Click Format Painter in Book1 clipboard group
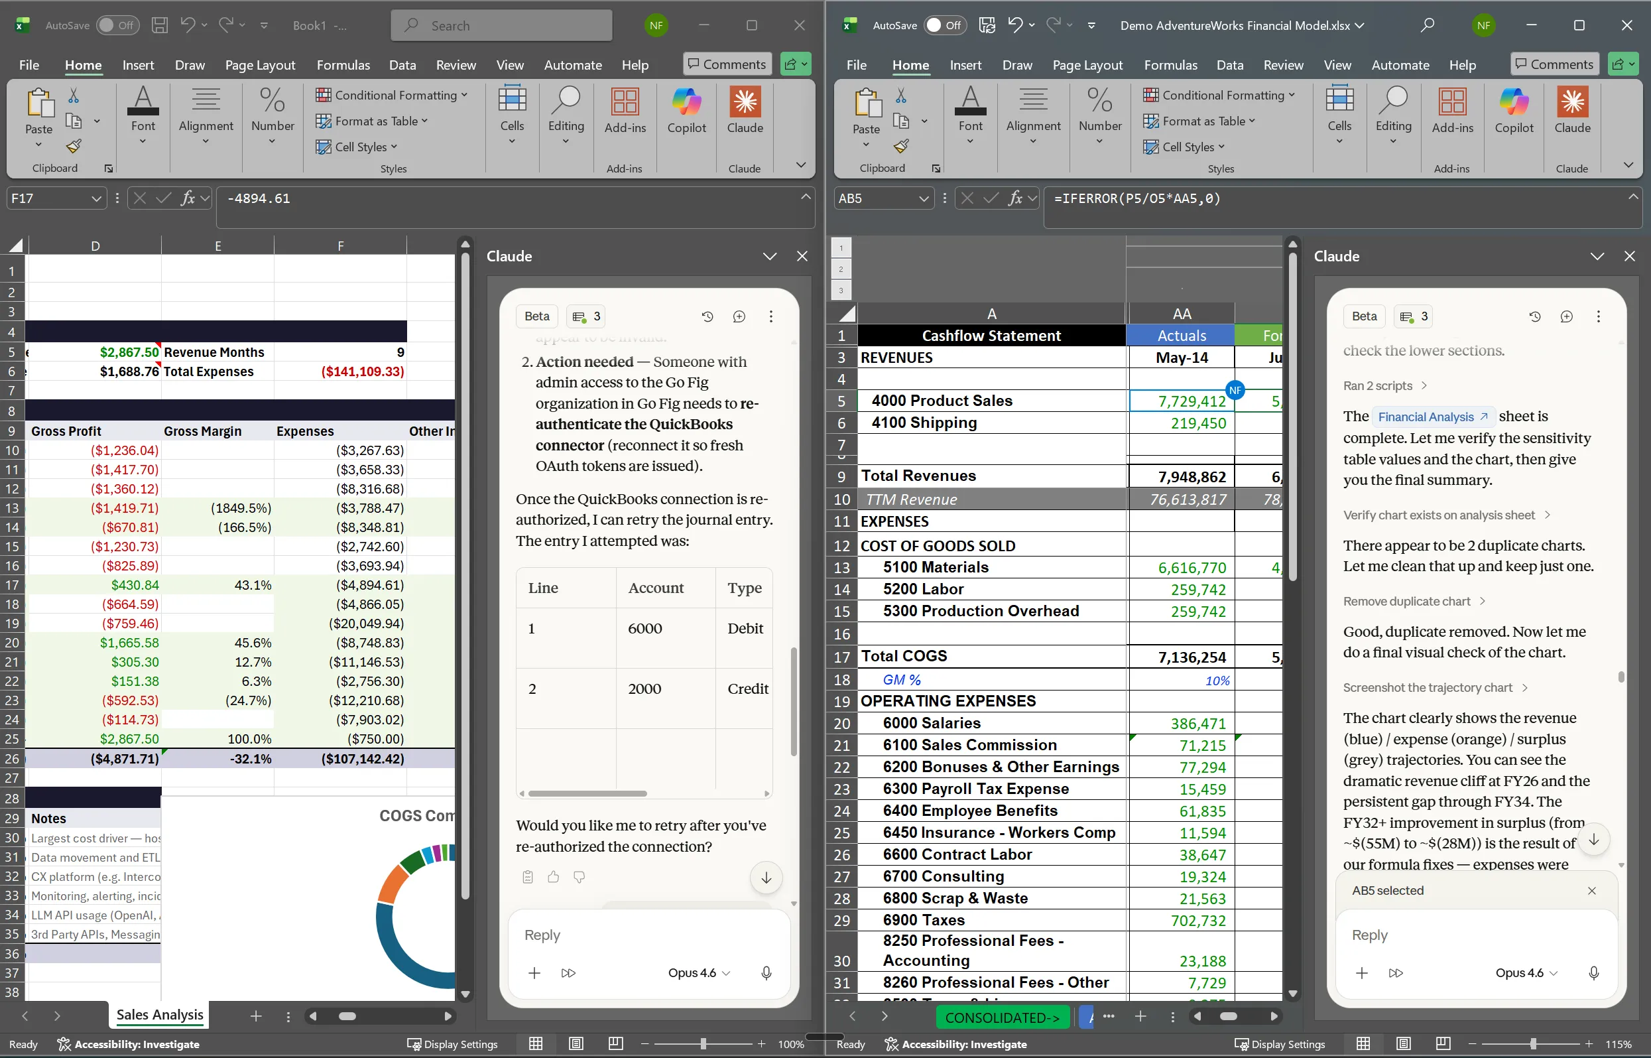 74,146
